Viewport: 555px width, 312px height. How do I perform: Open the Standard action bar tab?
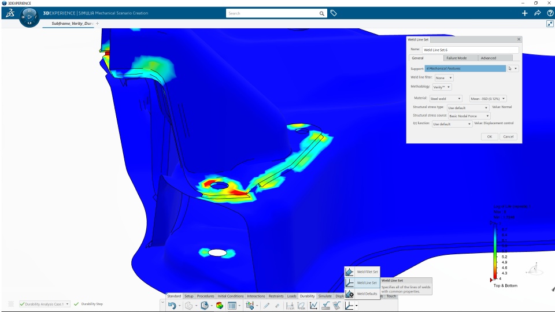[174, 296]
